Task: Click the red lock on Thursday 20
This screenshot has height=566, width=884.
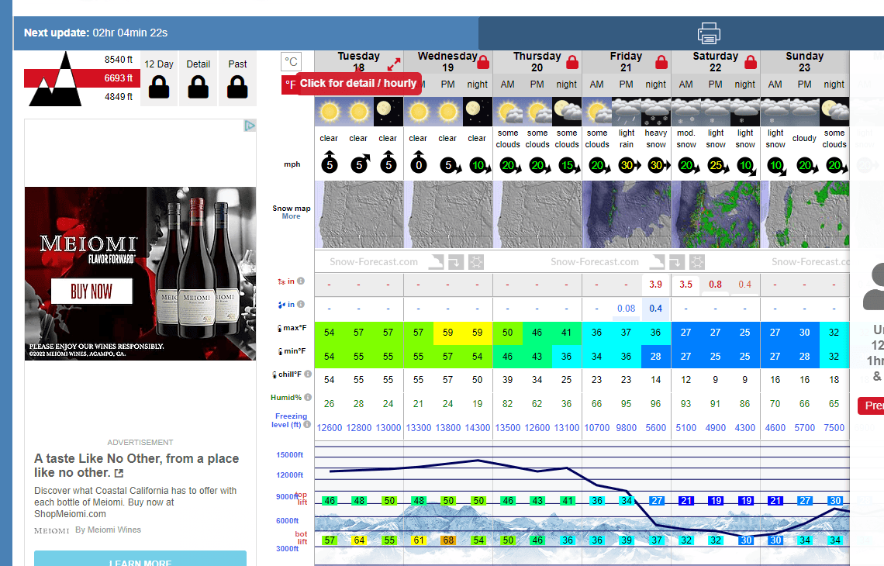Action: (572, 61)
